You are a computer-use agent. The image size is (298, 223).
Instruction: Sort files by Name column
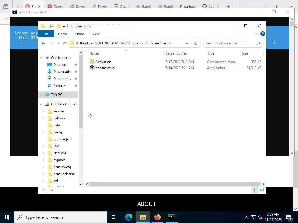coord(94,53)
